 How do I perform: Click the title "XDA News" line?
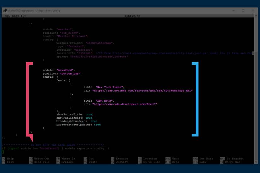(x=99, y=101)
